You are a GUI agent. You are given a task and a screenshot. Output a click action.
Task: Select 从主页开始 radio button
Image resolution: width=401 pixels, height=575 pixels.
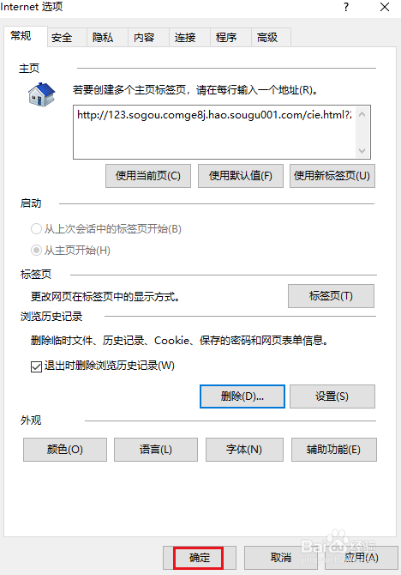[x=36, y=251]
